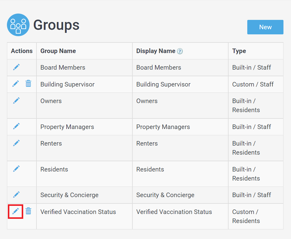Click the Actions column header

(22, 51)
